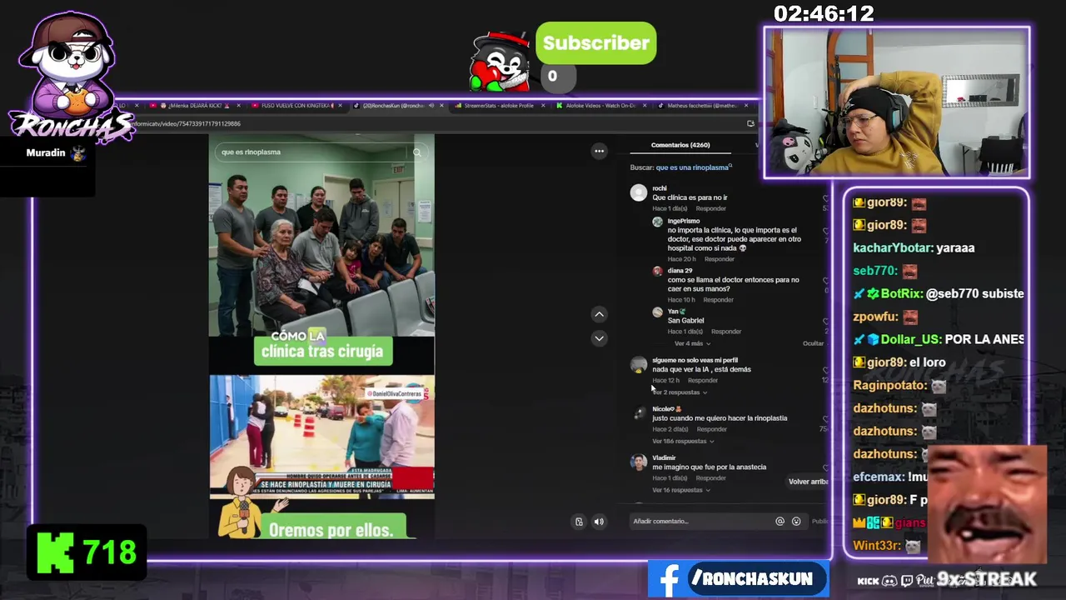Close the Alofoke Videos browser tab

coord(645,106)
